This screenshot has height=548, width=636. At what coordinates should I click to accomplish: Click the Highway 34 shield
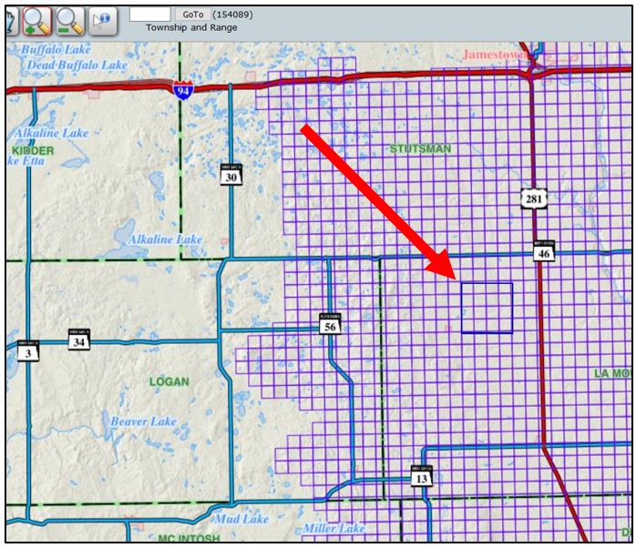pyautogui.click(x=80, y=339)
